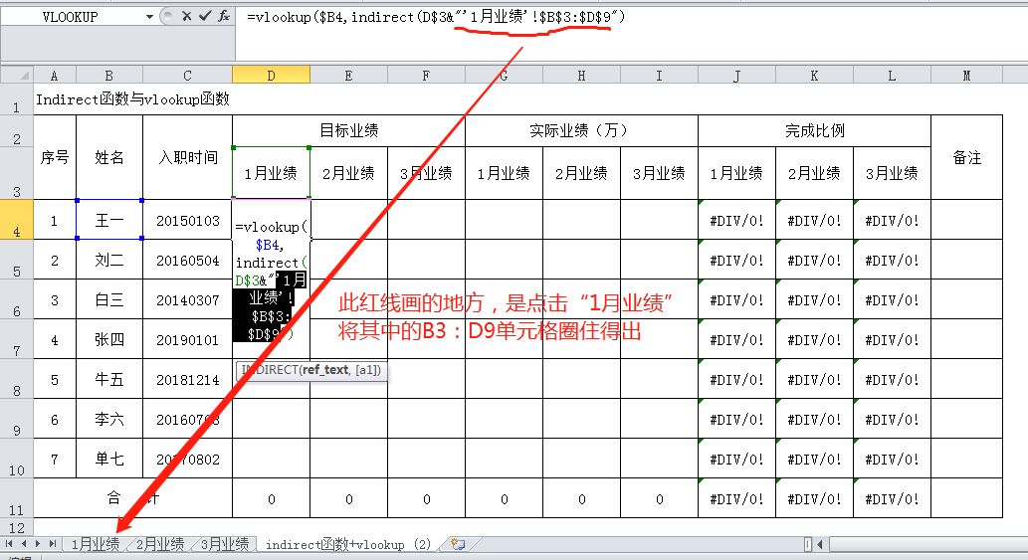
Task: Select all cells via corner button
Action: pos(16,75)
